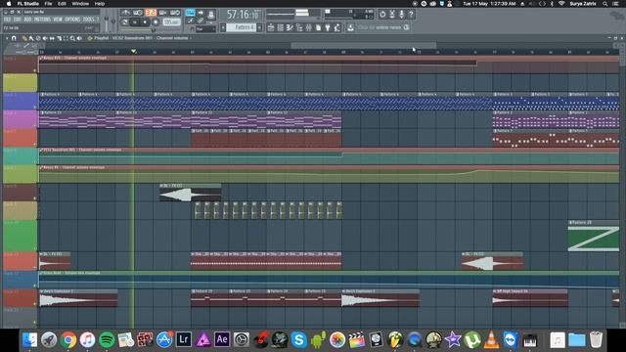
Task: Toggle the orange 3.2 countdown button
Action: (x=151, y=13)
